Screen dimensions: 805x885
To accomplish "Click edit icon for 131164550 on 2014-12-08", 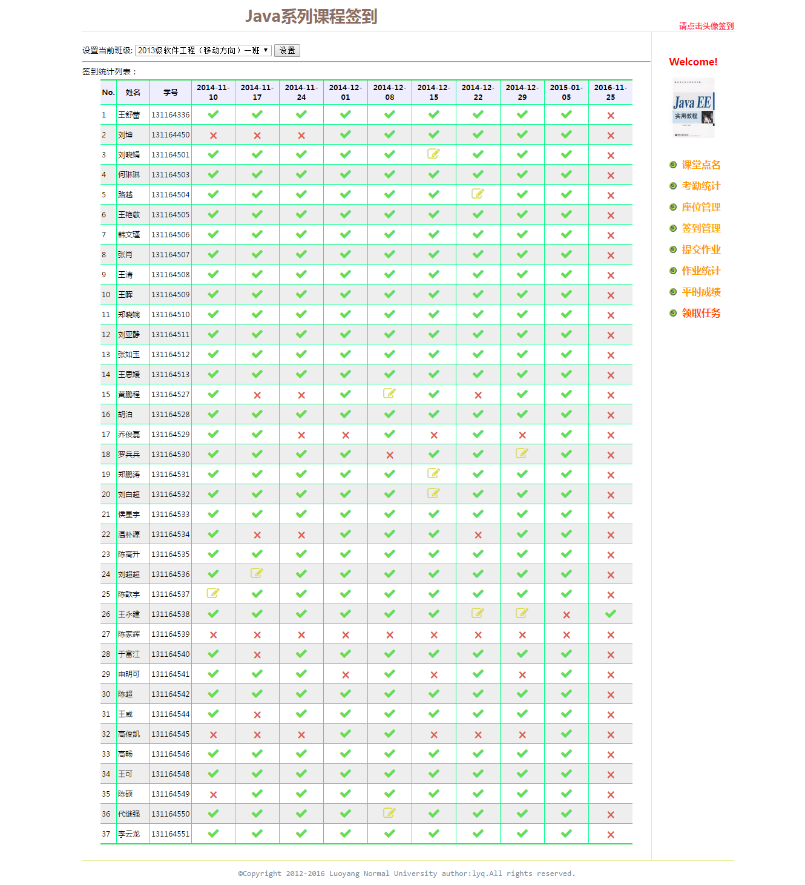I will coord(389,813).
